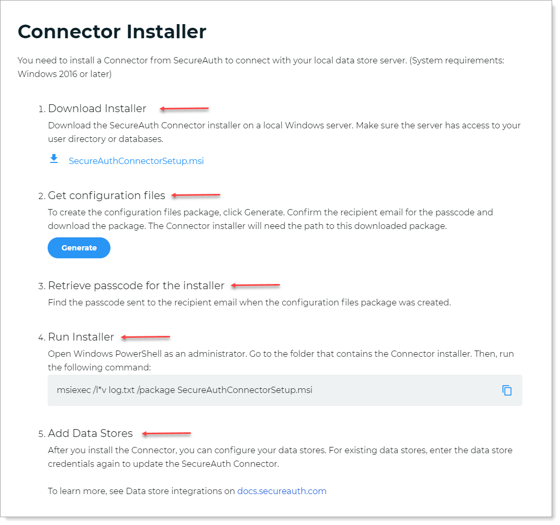Select the msiexec command text in the gray box
Viewport: 560px width, 525px height.
tap(184, 390)
